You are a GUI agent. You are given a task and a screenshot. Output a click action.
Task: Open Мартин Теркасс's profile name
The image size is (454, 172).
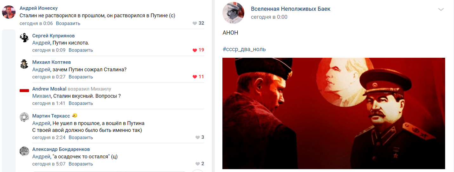coord(51,116)
